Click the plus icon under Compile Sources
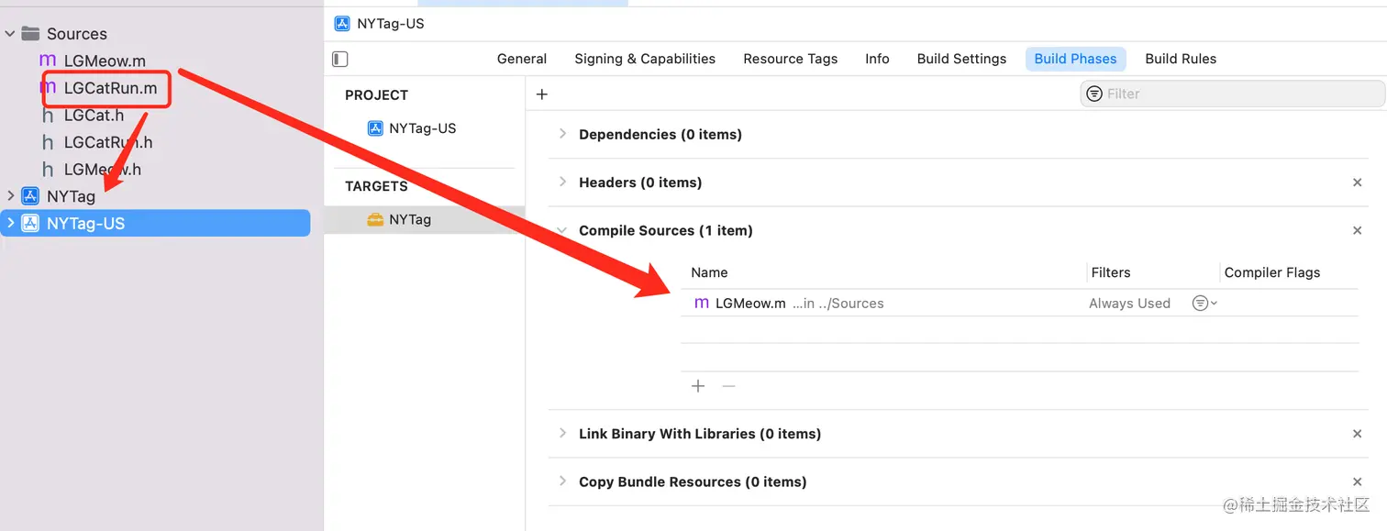Viewport: 1387px width, 531px height. click(x=698, y=386)
